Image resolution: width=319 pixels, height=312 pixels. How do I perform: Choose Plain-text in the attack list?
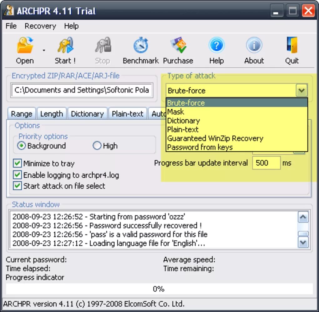pos(237,129)
